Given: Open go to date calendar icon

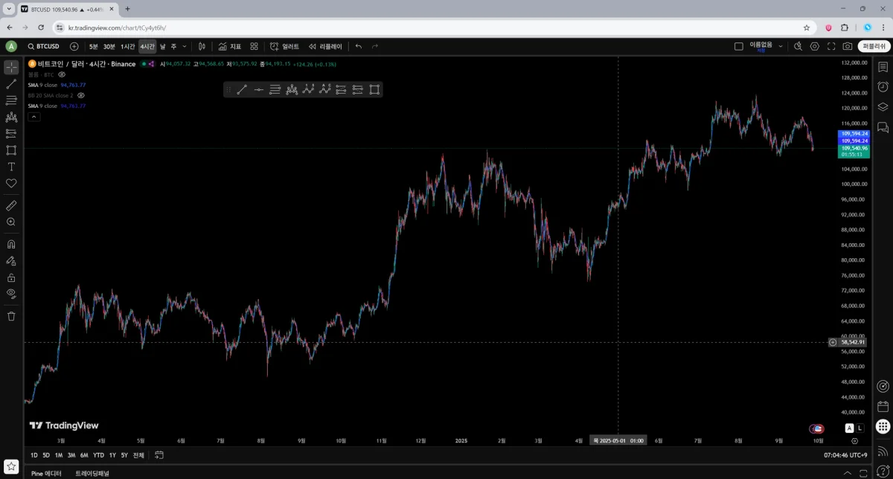Looking at the screenshot, I should pos(159,455).
